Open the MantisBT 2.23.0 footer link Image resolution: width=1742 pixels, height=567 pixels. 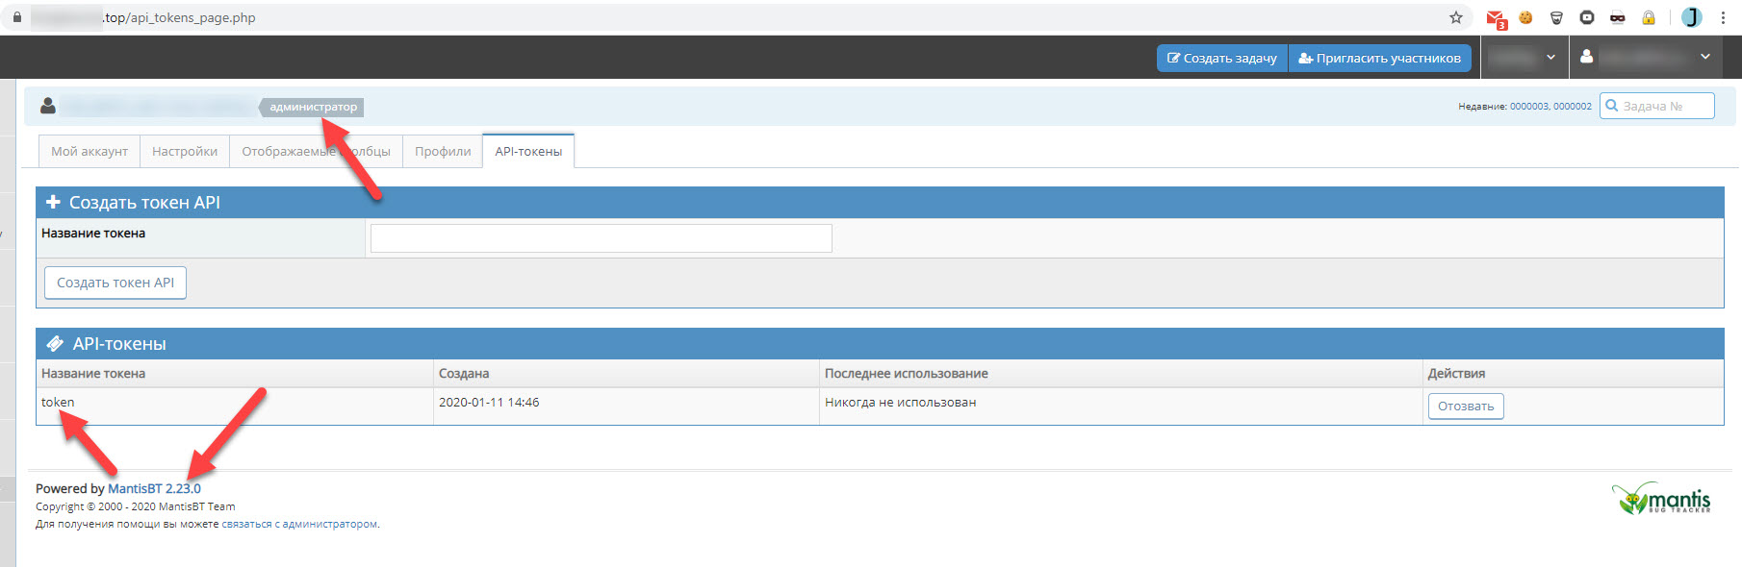(x=154, y=488)
